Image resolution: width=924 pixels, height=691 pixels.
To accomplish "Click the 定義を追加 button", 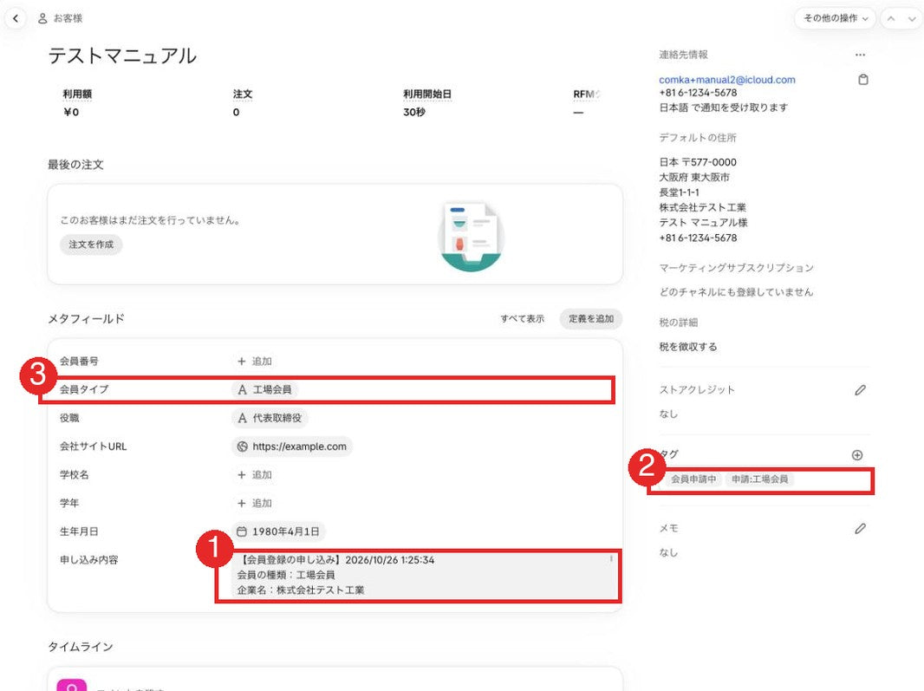I will pos(591,318).
